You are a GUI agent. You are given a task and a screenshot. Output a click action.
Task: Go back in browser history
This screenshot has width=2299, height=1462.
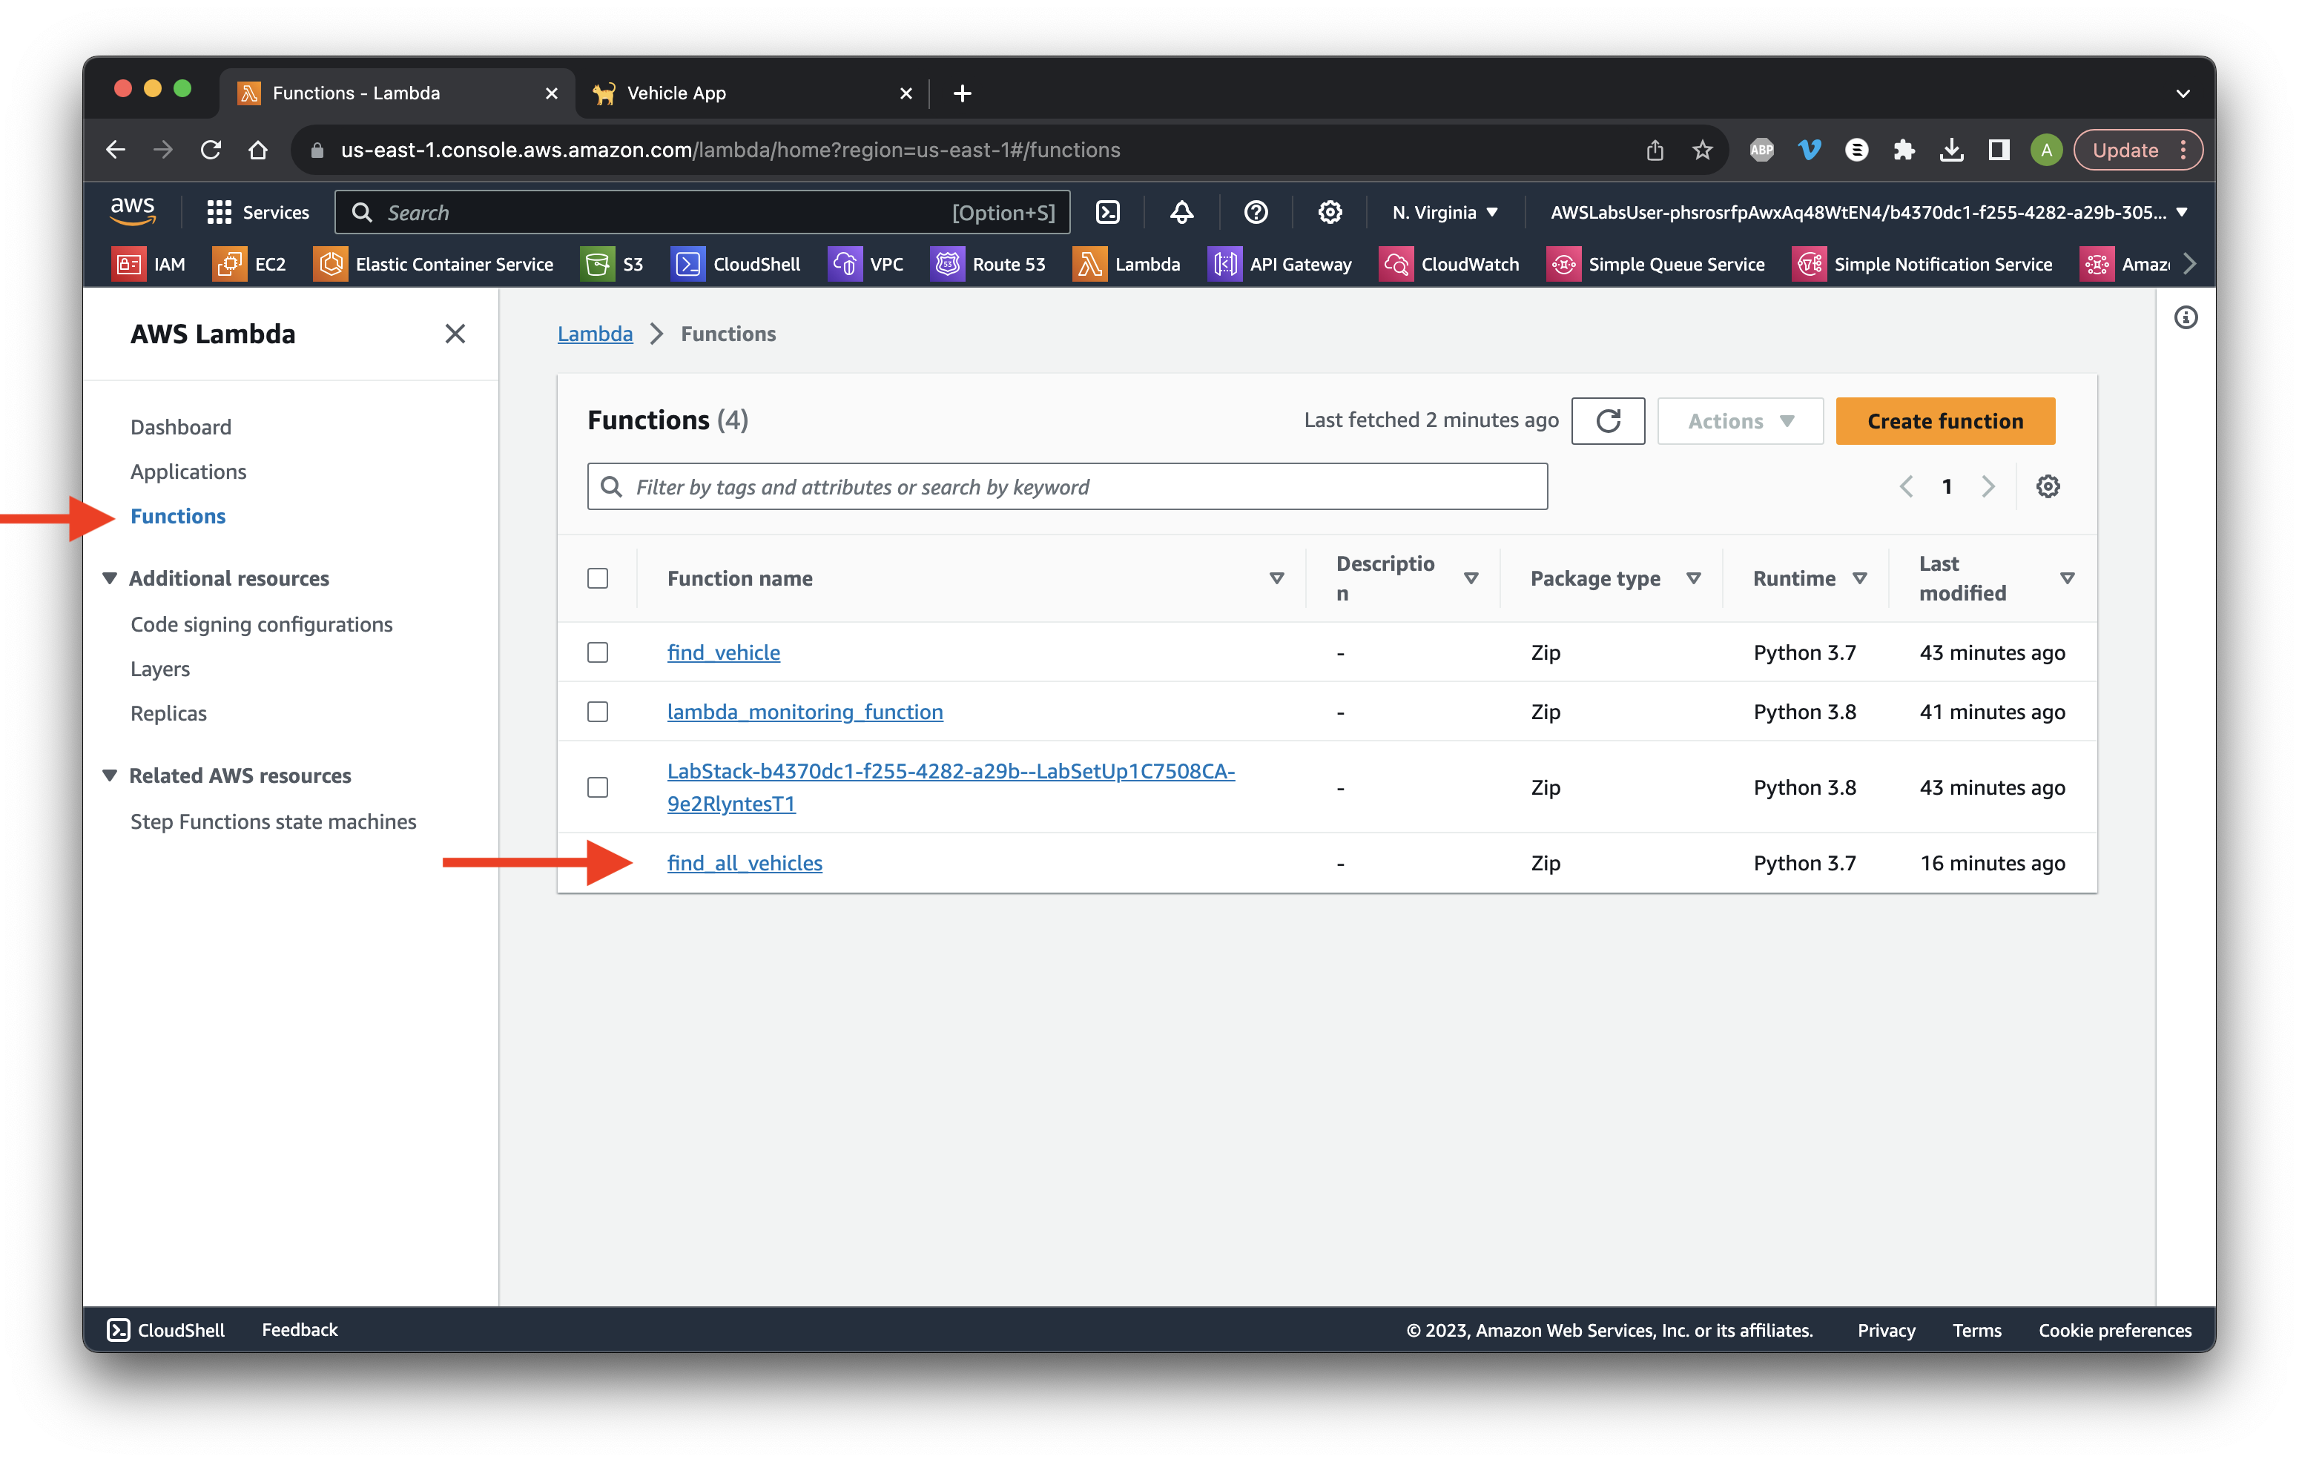tap(116, 150)
